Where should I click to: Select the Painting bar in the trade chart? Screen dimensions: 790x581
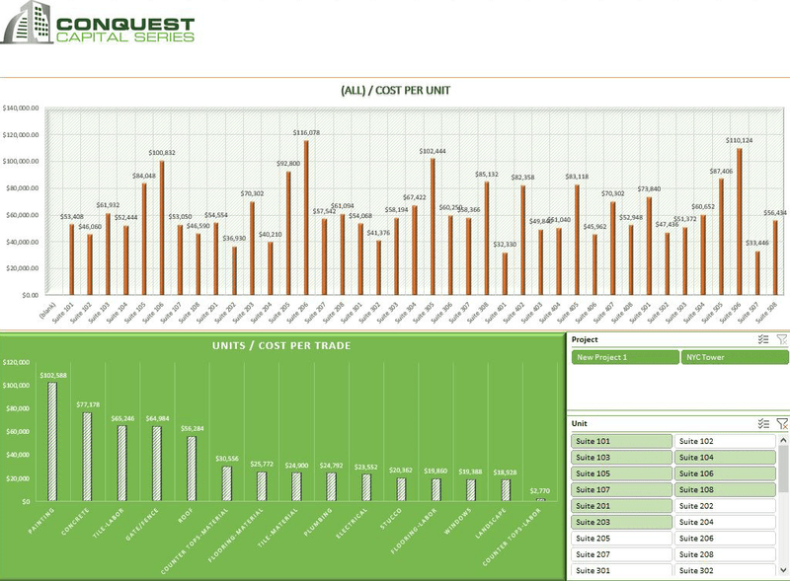point(52,441)
